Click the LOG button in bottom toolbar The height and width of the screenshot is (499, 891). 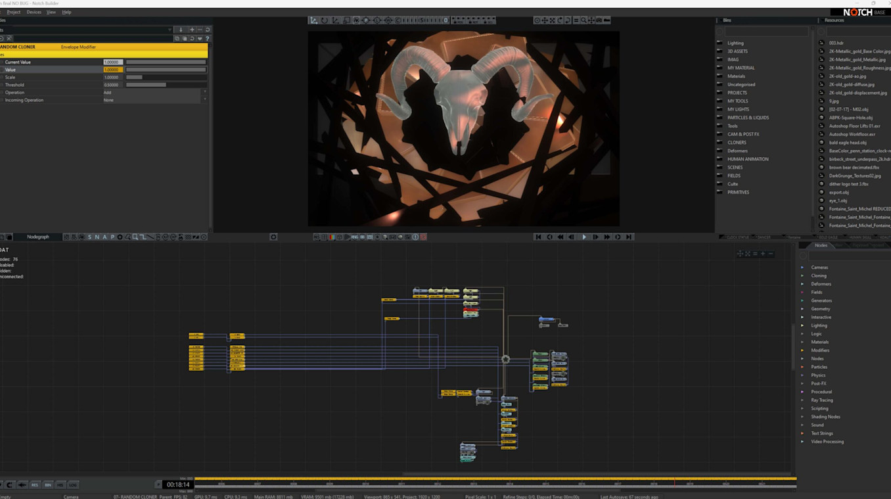pos(73,485)
